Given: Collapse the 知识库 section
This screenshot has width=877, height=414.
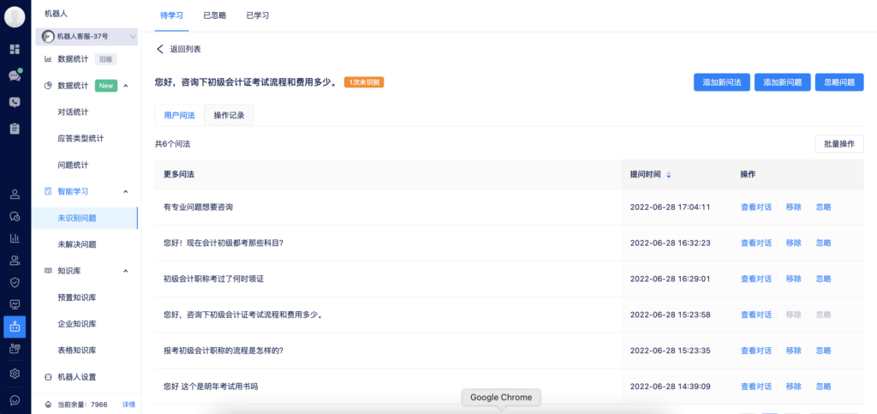Looking at the screenshot, I should [126, 271].
